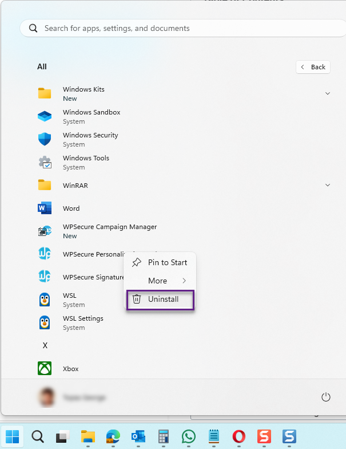The height and width of the screenshot is (449, 346).
Task: Open WPSecure Campaign Manager icon
Action: pos(45,231)
